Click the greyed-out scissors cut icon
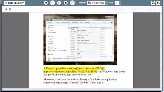Image resolution: width=164 pixels, height=92 pixels. (117, 9)
